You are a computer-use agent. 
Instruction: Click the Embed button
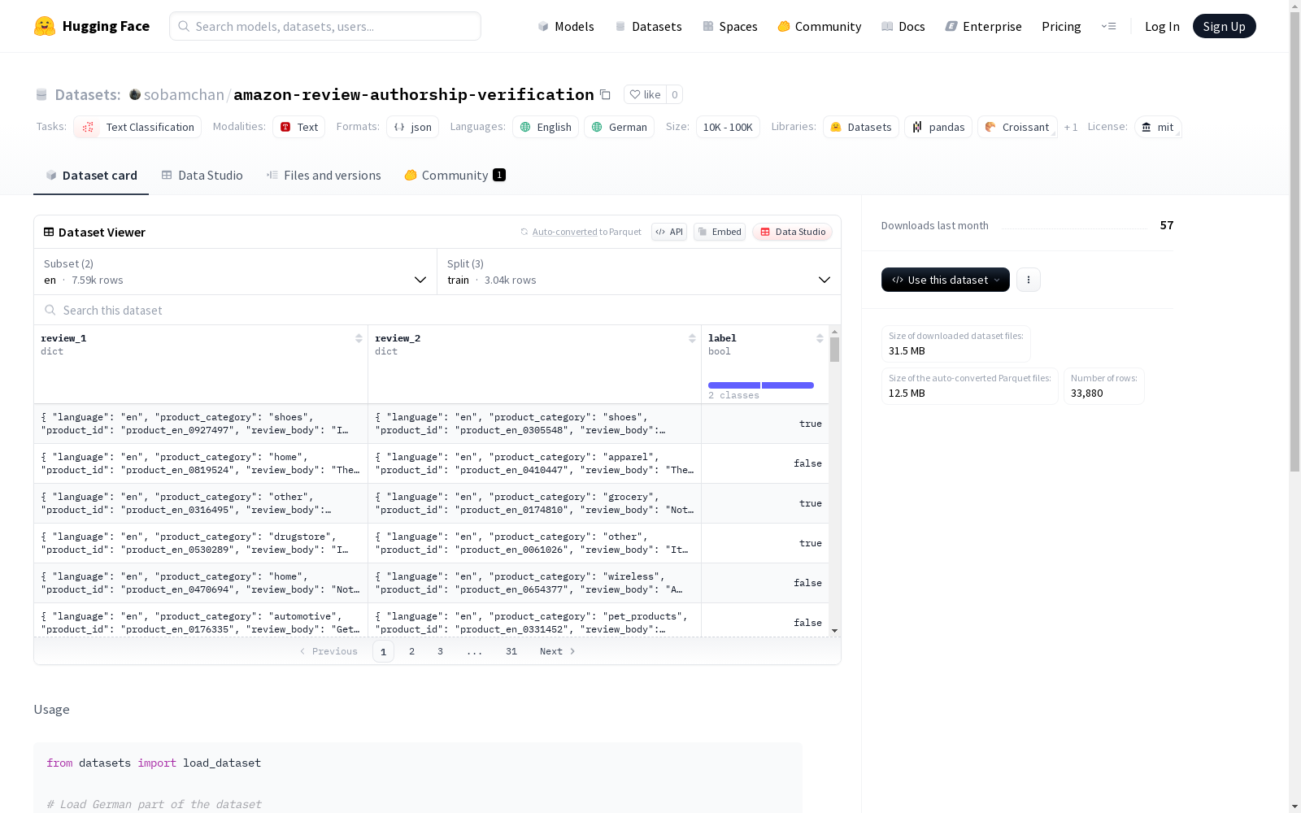pyautogui.click(x=720, y=232)
